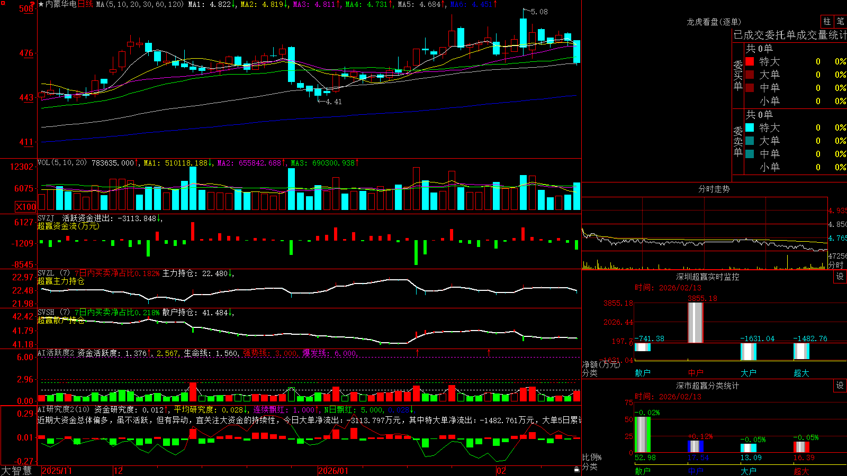Image resolution: width=847 pixels, height=476 pixels.
Task: Click cyan swatch beside 委卖单 特大
Action: (x=750, y=127)
